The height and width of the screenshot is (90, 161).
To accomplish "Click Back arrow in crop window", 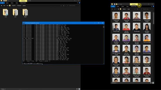I will [x=112, y=9].
